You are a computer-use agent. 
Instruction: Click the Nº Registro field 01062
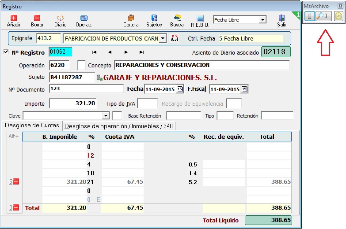[61, 52]
